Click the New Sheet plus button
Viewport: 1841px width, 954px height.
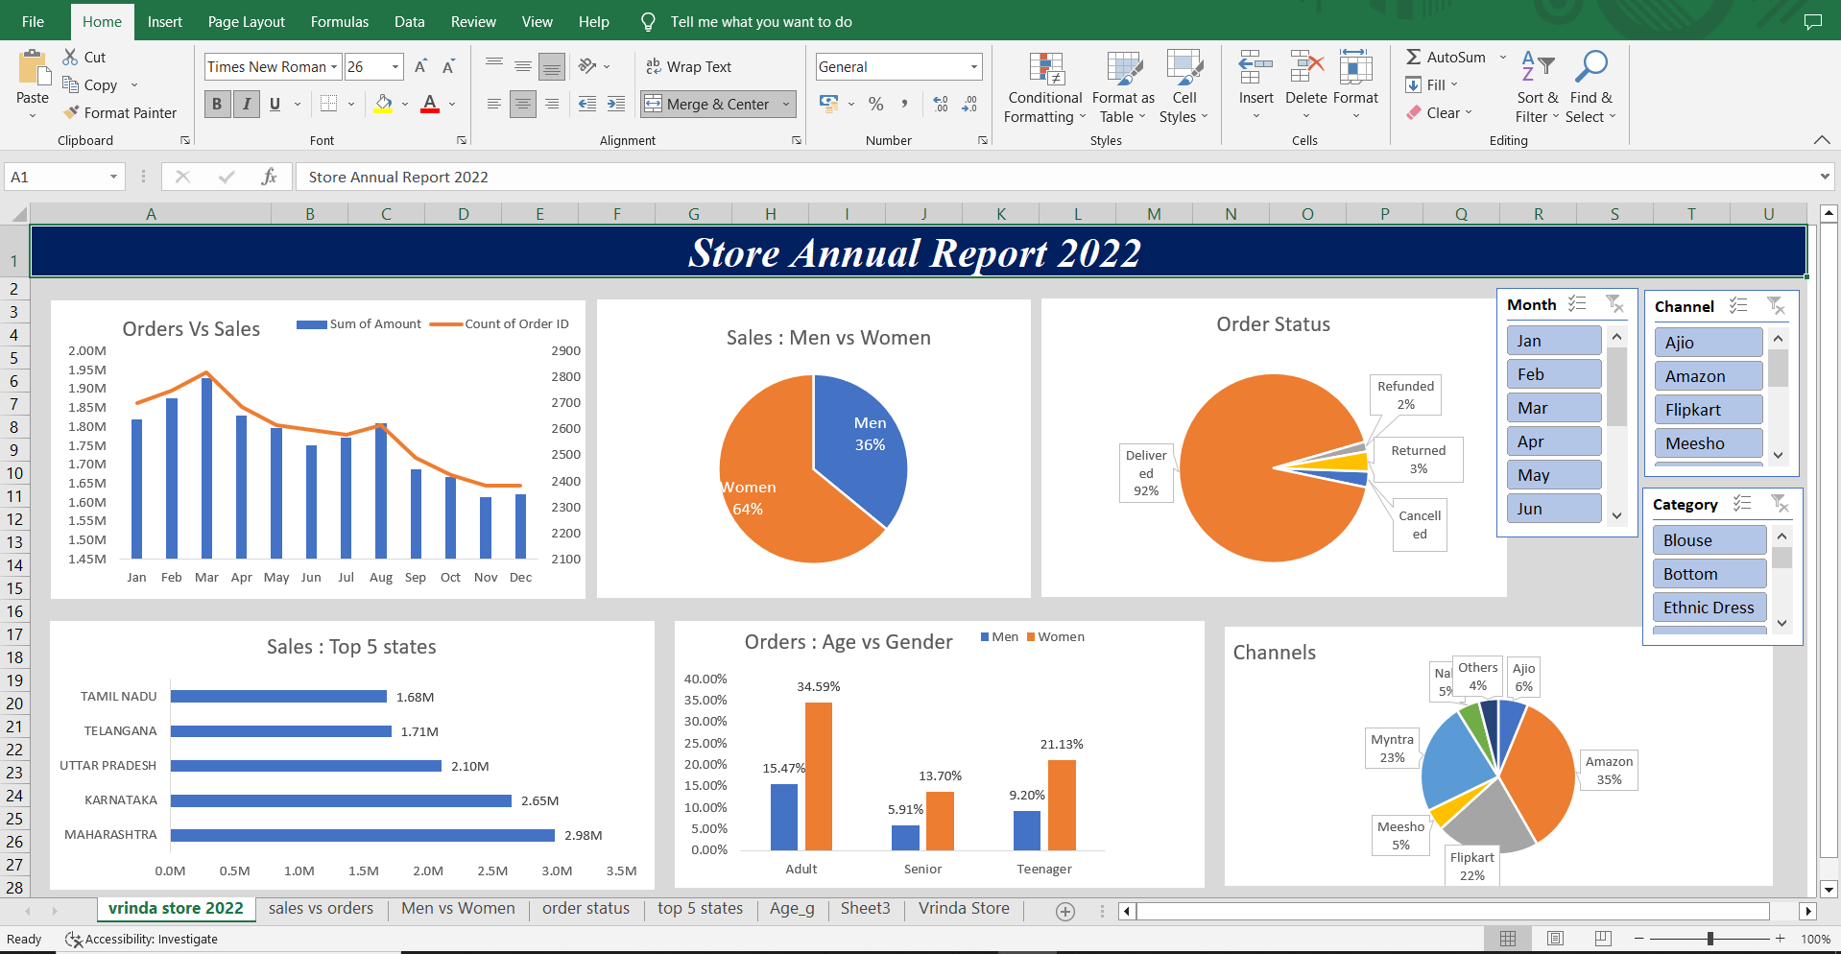pyautogui.click(x=1065, y=911)
